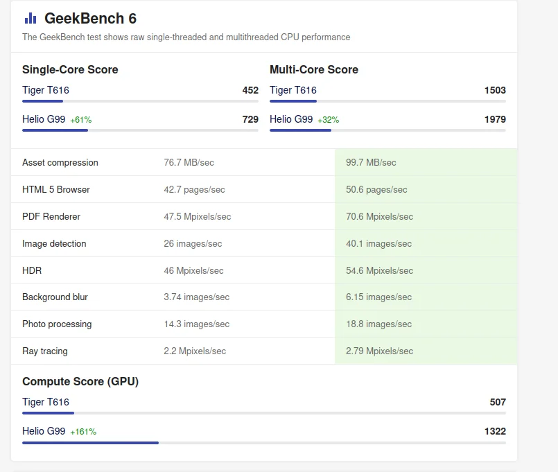The width and height of the screenshot is (558, 472).
Task: Click the Tiger T616 multi-core progress bar
Action: click(x=387, y=101)
